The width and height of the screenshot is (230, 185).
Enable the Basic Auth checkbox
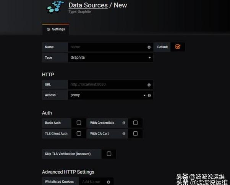(x=79, y=123)
